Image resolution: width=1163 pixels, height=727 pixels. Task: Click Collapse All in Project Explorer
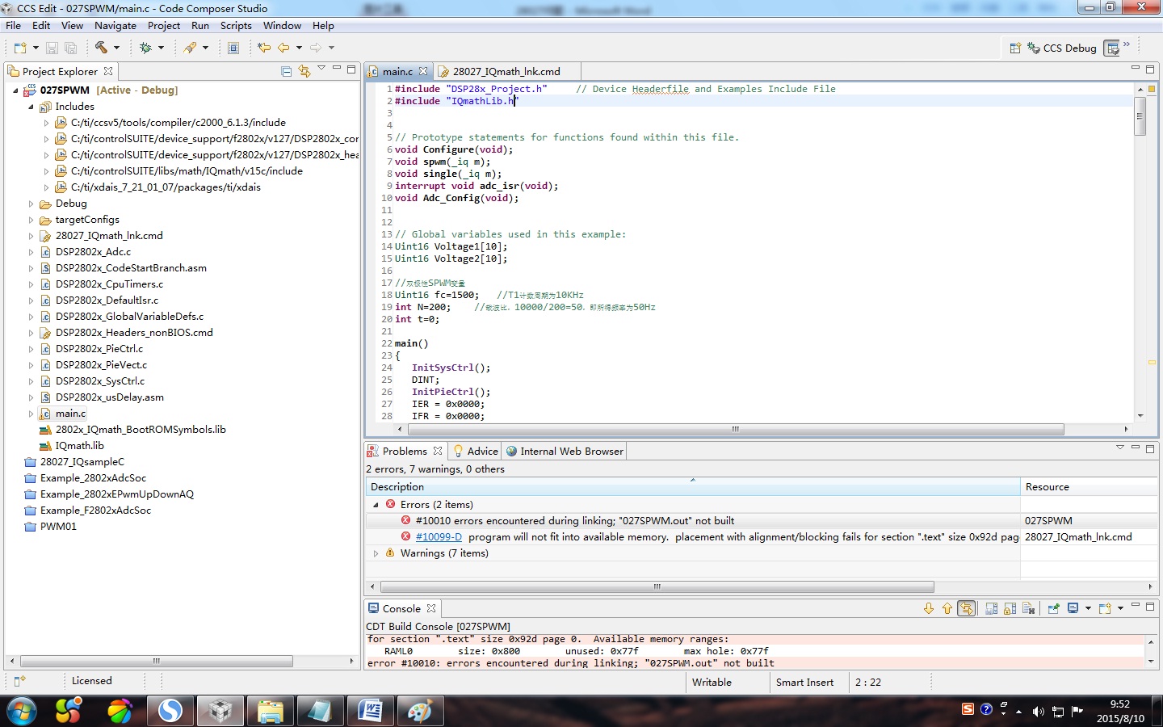tap(286, 71)
